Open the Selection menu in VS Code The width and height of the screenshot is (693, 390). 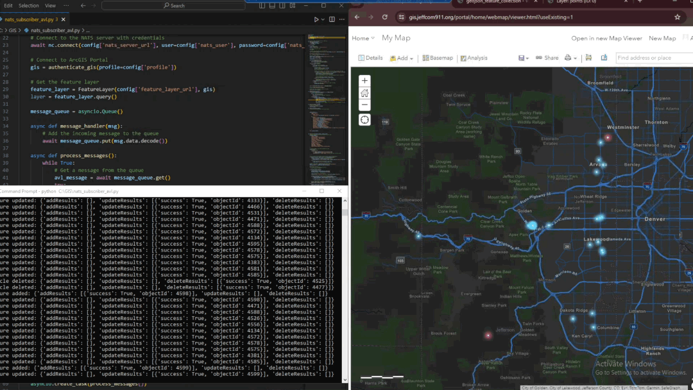point(28,5)
